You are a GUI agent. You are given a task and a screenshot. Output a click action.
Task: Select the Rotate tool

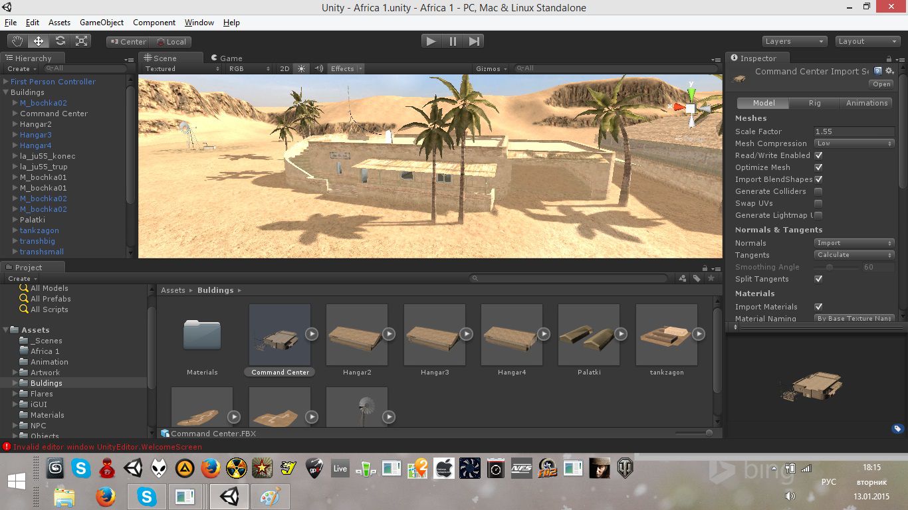click(x=60, y=41)
